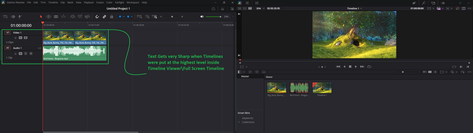The width and height of the screenshot is (473, 133).
Task: Open the Trim menu
Action: coord(43,2)
